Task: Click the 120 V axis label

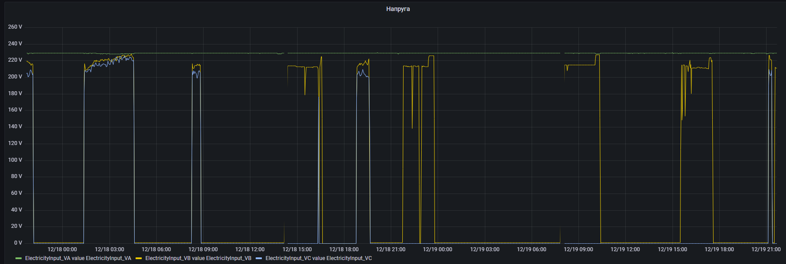Action: (x=15, y=143)
